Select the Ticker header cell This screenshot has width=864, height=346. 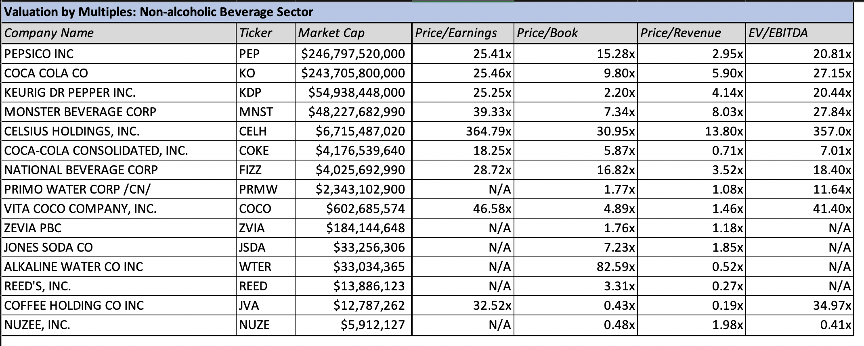tap(265, 33)
